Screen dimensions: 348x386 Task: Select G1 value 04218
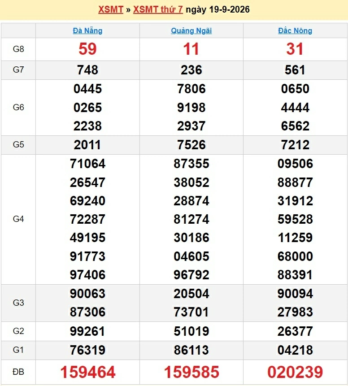(295, 350)
